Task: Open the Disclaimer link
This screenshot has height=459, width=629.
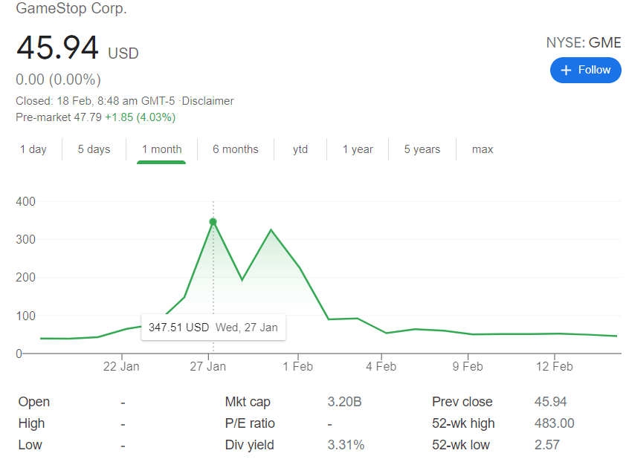Action: click(x=209, y=101)
